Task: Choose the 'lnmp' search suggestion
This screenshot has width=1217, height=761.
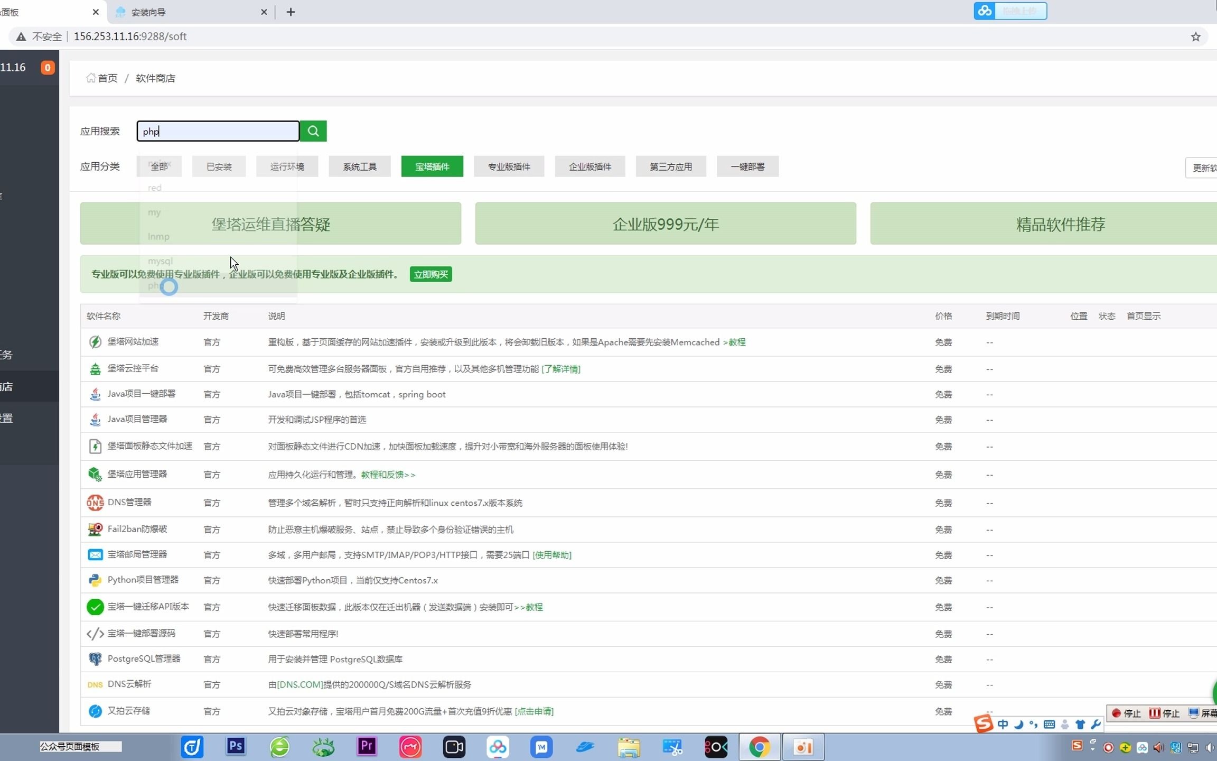Action: [x=218, y=237]
